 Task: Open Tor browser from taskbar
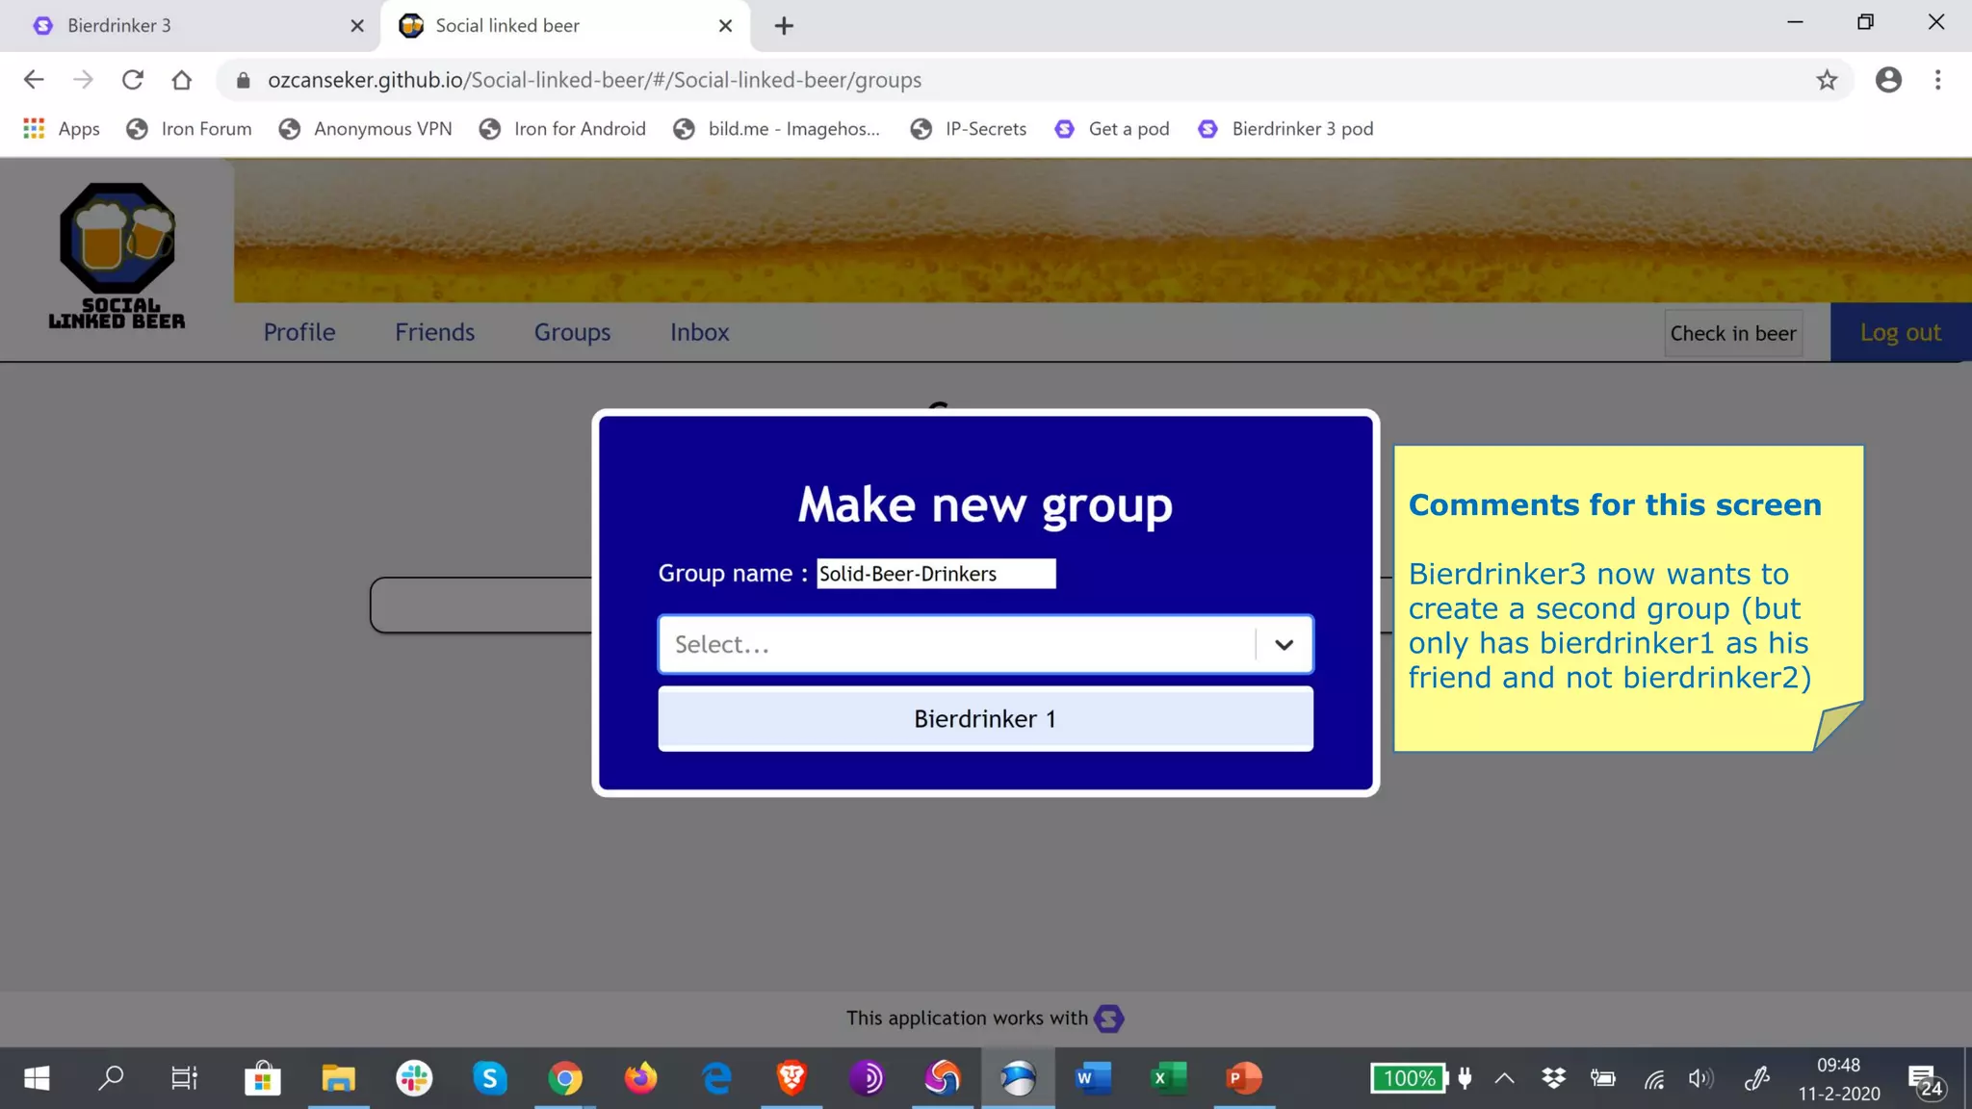(x=867, y=1078)
